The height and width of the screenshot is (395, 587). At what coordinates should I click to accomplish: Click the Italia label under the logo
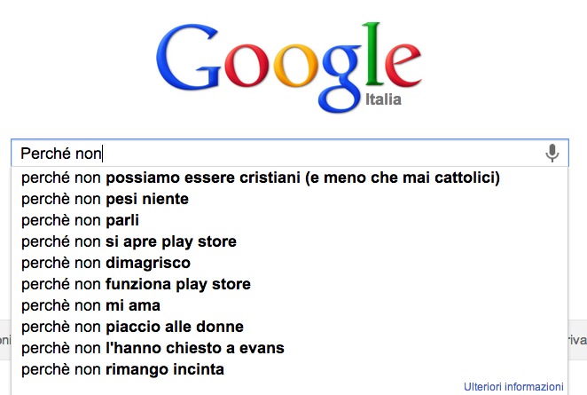coord(383,99)
